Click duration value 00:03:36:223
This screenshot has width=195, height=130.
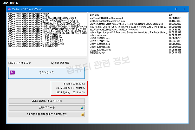[175, 50]
